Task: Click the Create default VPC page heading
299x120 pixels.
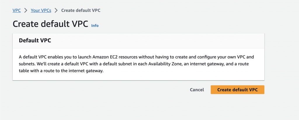Action: pyautogui.click(x=50, y=24)
